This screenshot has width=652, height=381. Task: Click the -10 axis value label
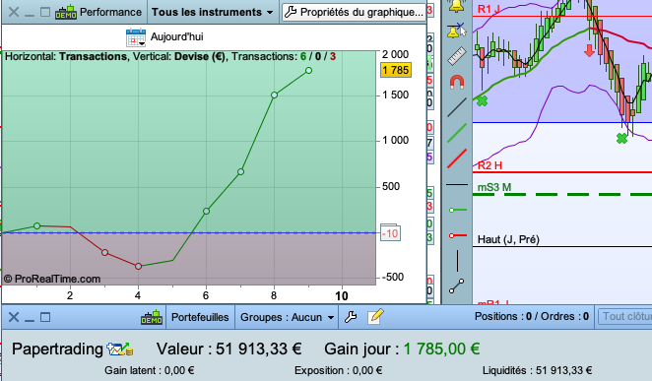[x=390, y=233]
